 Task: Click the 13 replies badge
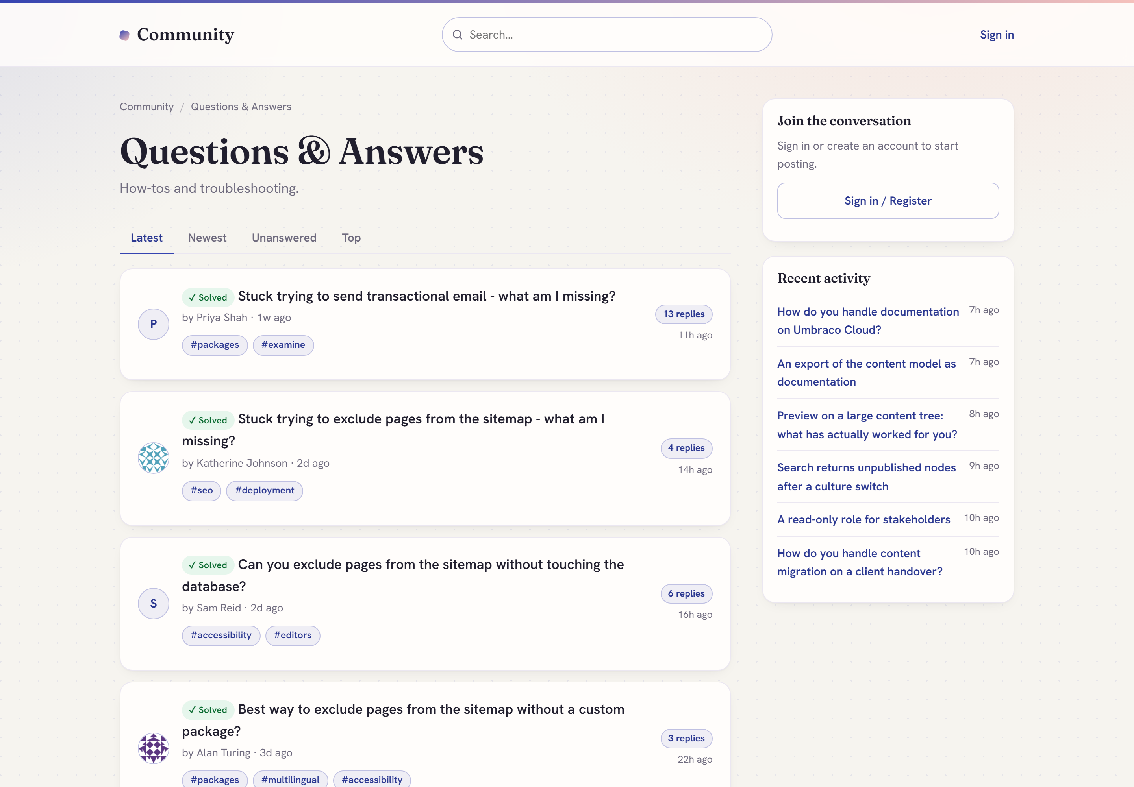[684, 314]
